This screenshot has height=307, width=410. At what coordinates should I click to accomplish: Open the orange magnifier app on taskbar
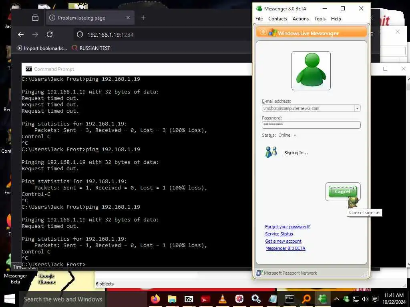(306, 299)
